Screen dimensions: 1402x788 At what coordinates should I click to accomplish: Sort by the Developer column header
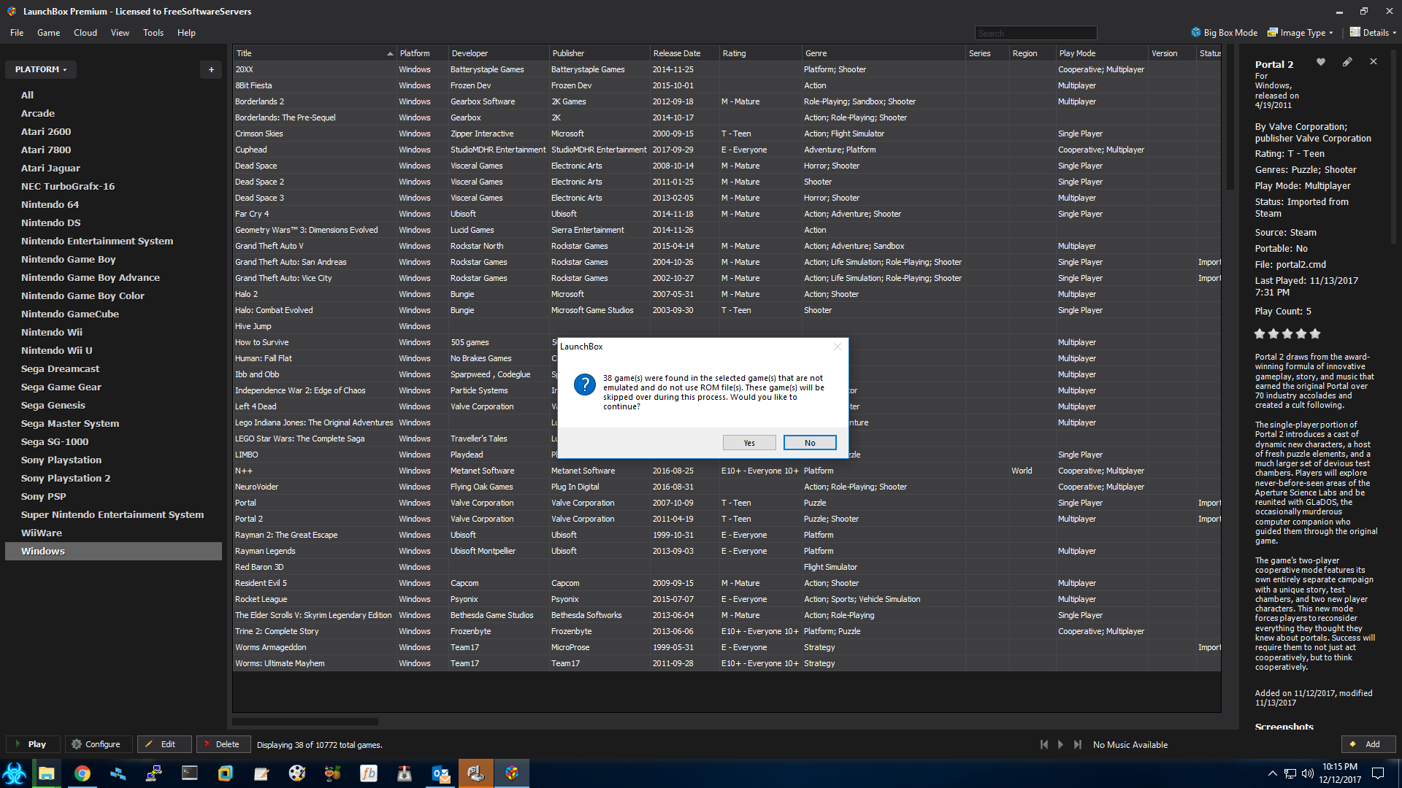click(499, 53)
